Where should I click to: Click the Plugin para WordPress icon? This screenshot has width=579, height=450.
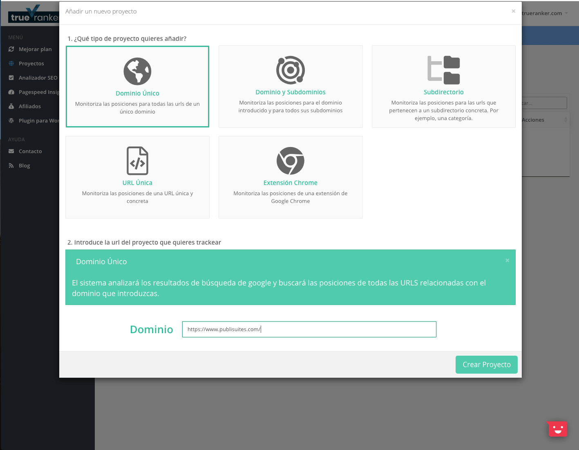click(x=11, y=120)
